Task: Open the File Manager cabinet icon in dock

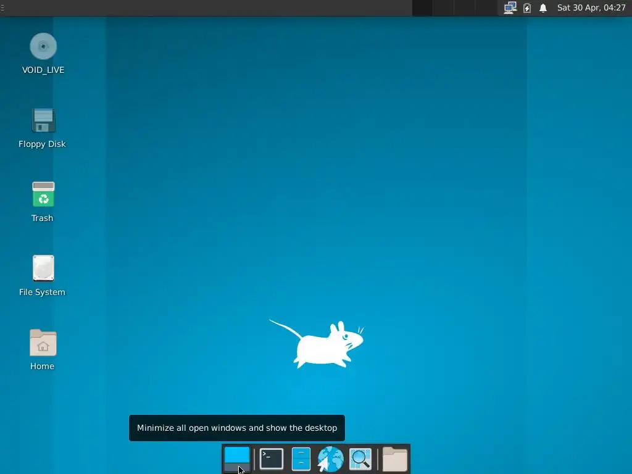Action: 301,459
